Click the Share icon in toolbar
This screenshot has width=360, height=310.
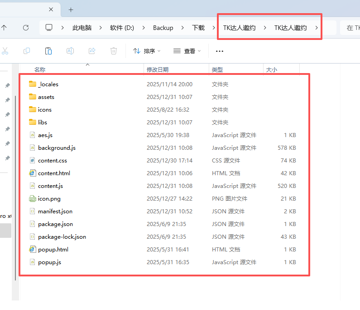[92, 51]
